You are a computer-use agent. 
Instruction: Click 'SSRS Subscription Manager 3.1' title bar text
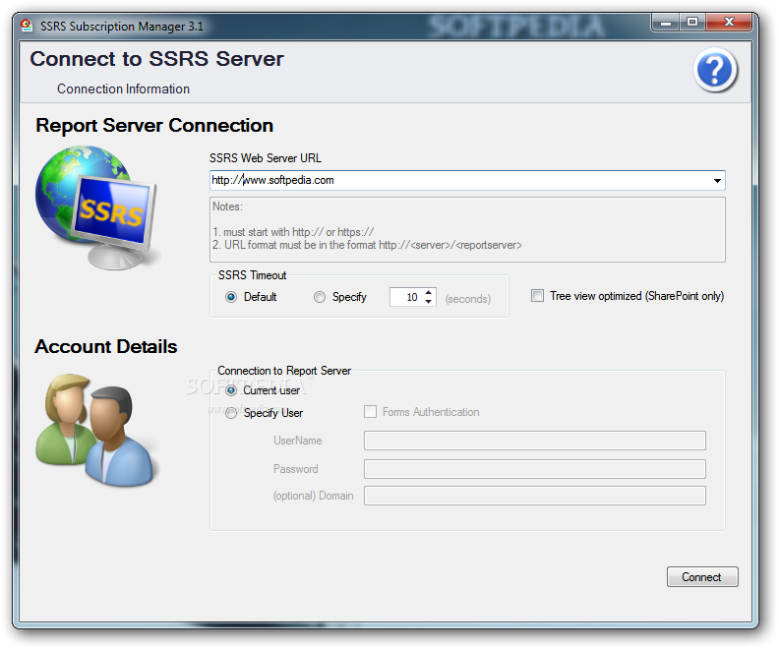click(122, 26)
